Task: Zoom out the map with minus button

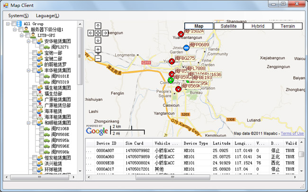Action: tap(98, 58)
